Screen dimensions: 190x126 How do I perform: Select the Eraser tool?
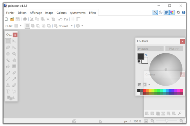[14, 73]
